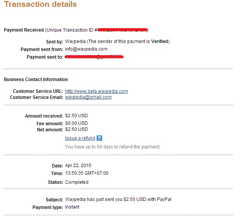240x223 pixels.
Task: Click the Business Contact Information heading
Action: (x=36, y=80)
